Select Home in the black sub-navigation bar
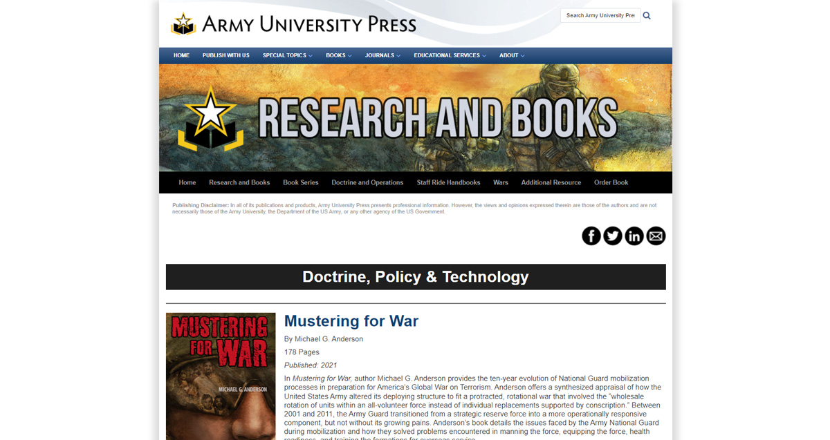The width and height of the screenshot is (830, 440). click(x=187, y=182)
